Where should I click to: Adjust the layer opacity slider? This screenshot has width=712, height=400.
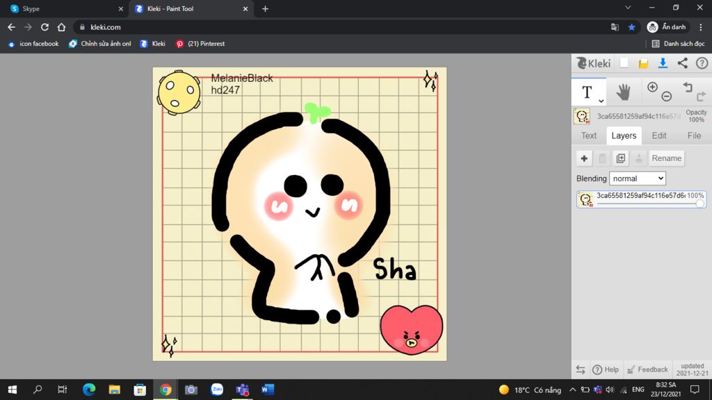click(699, 203)
